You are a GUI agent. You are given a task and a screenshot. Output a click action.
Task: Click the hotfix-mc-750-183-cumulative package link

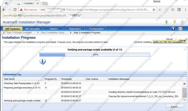[x=170, y=42]
